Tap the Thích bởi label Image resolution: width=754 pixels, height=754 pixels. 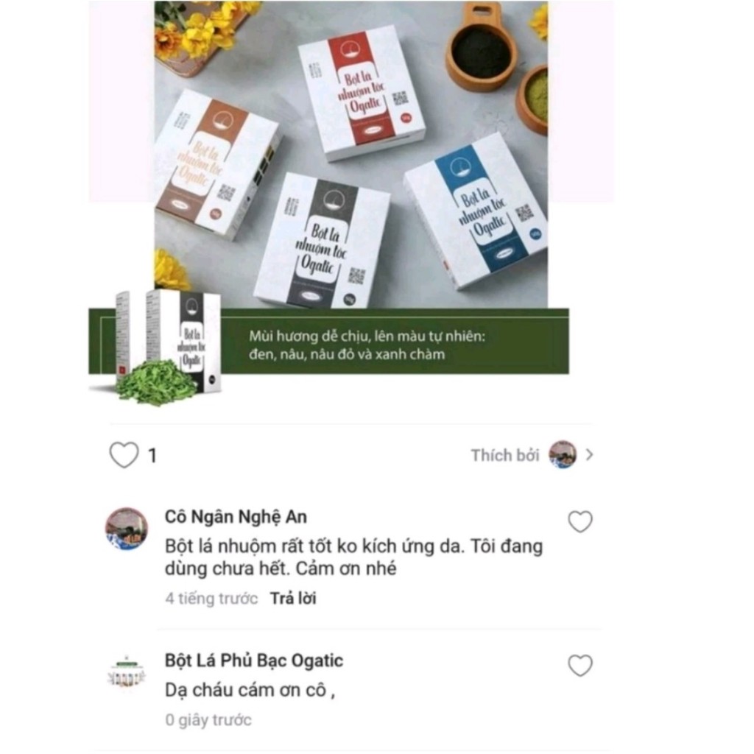(505, 455)
